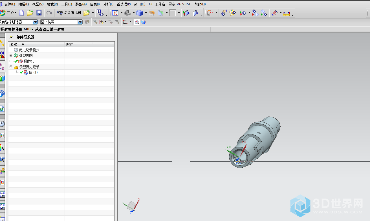This screenshot has width=370, height=221.
Task: Open the Internet Explorer sidebar tab
Action: [x=2, y=109]
